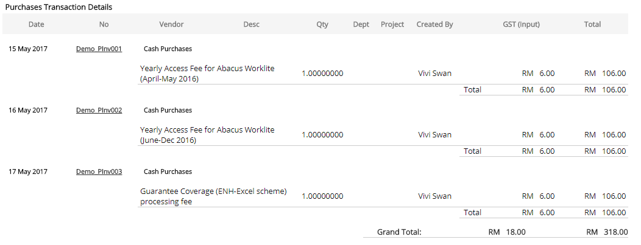This screenshot has width=641, height=245.
Task: Open the Demo_PInv001 invoice link
Action: (99, 49)
